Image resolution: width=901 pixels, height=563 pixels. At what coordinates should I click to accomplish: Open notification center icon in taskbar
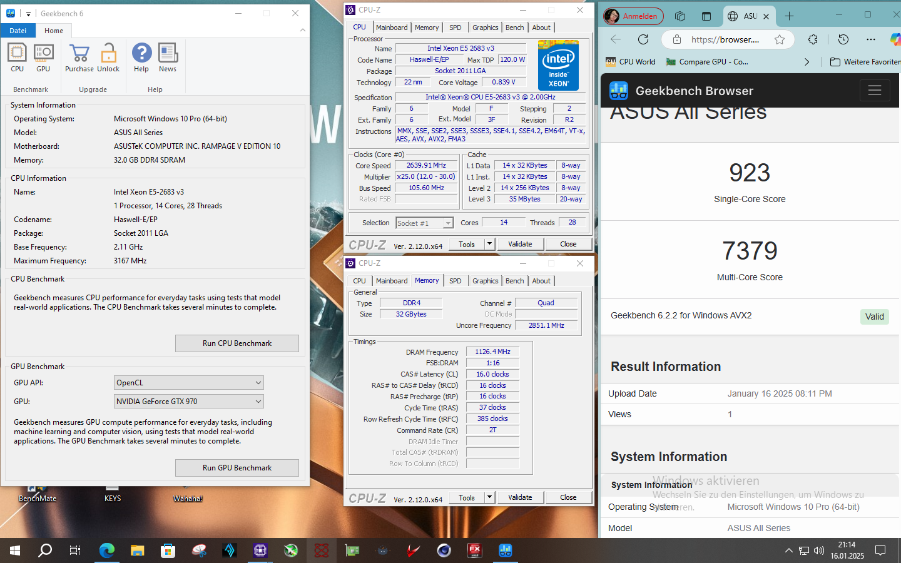pos(880,550)
